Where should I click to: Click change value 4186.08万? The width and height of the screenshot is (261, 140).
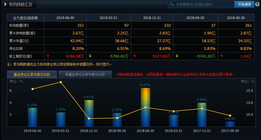(75, 56)
